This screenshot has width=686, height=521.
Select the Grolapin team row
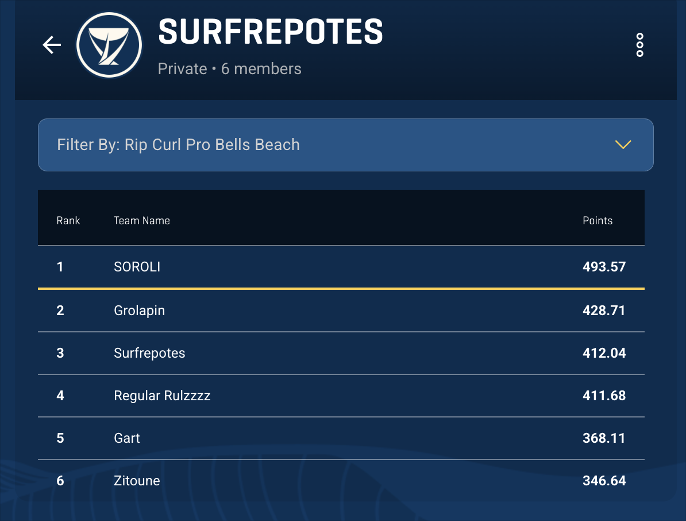pyautogui.click(x=140, y=311)
